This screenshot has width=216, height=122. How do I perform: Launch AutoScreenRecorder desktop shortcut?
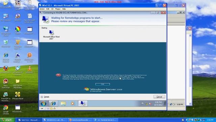(x=29, y=58)
